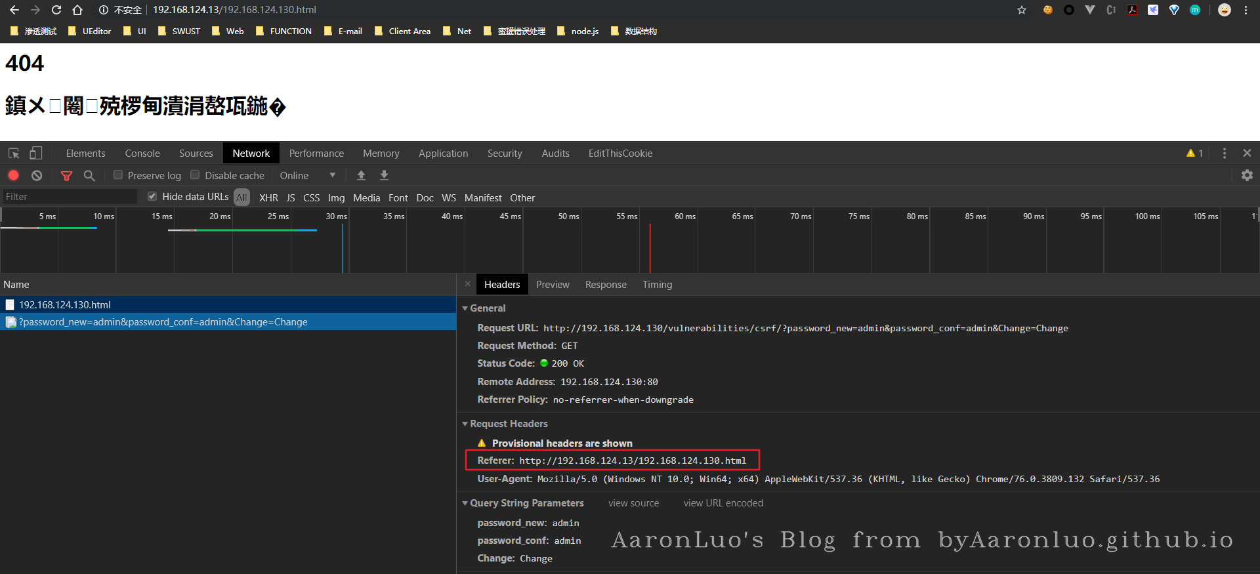Switch to the Console tab
Image resolution: width=1260 pixels, height=574 pixels.
(x=142, y=153)
